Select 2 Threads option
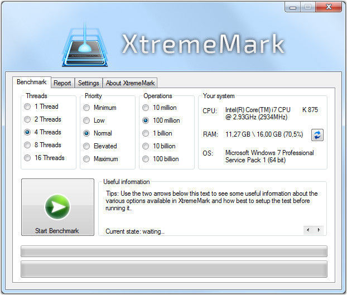This screenshot has width=347, height=295. click(42, 119)
